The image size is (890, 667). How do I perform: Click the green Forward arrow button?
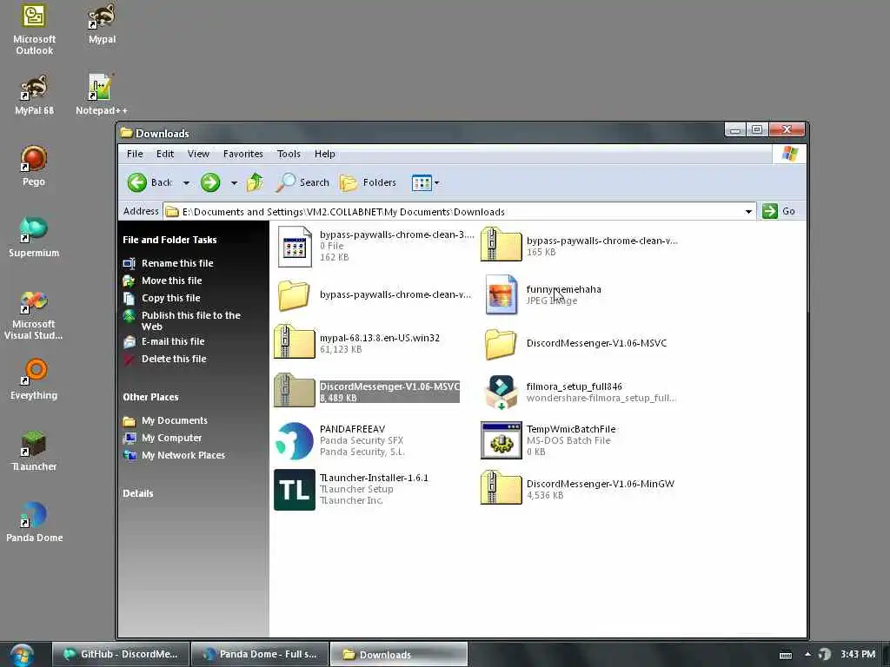210,182
